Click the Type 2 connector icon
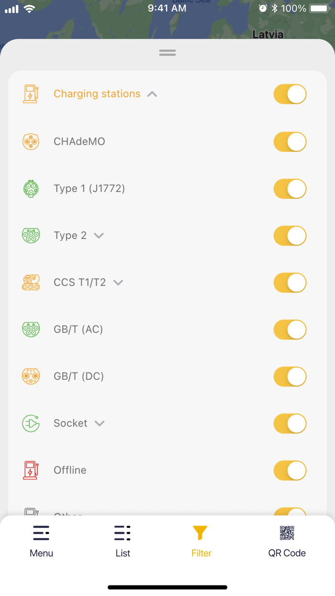Image resolution: width=335 pixels, height=596 pixels. (x=31, y=235)
